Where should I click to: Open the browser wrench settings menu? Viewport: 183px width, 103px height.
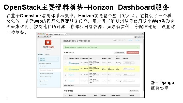click(142, 37)
